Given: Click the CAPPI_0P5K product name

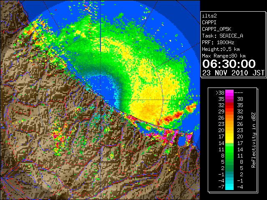Looking at the screenshot, I should point(217,29).
